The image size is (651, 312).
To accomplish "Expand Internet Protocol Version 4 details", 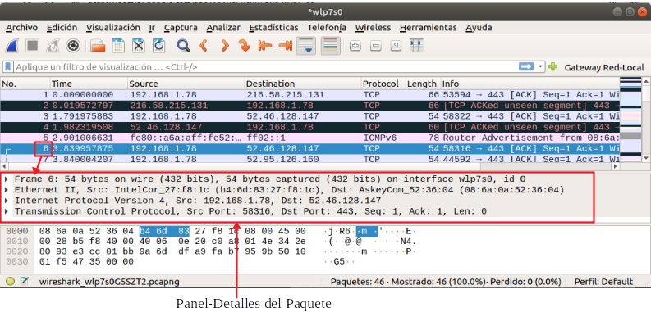I will pos(7,201).
